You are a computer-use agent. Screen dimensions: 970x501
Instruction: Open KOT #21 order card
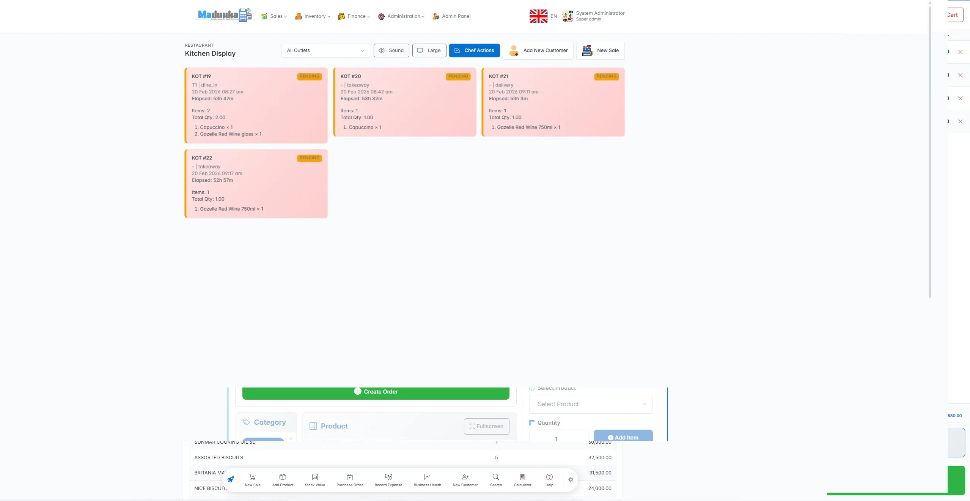point(553,102)
